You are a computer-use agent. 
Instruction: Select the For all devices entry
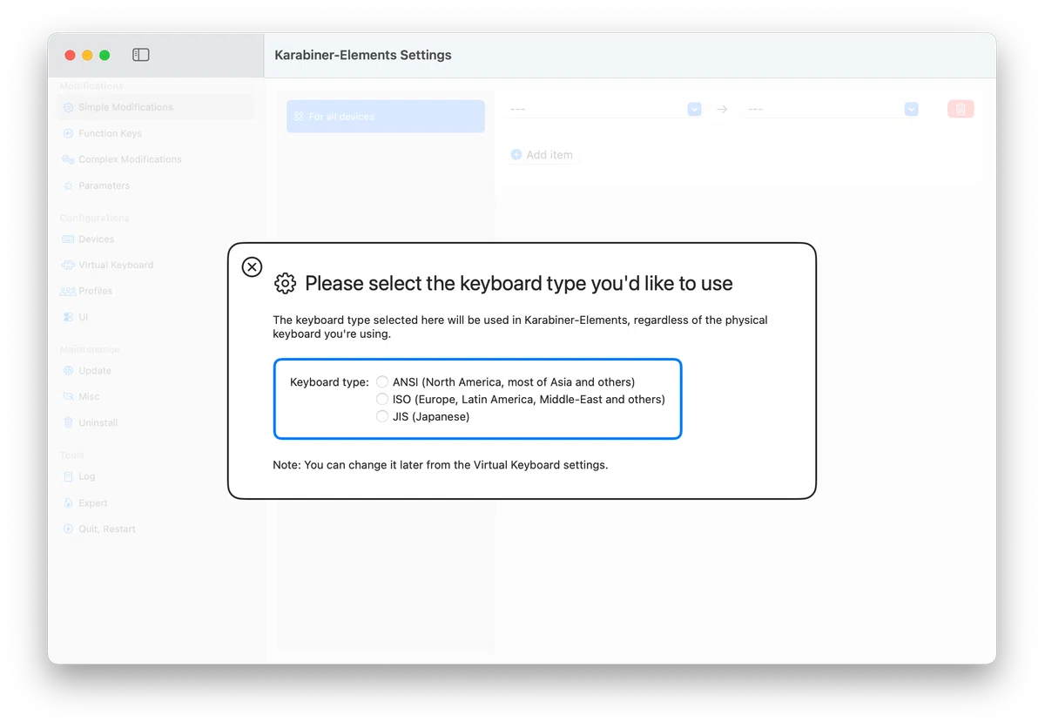(x=386, y=116)
